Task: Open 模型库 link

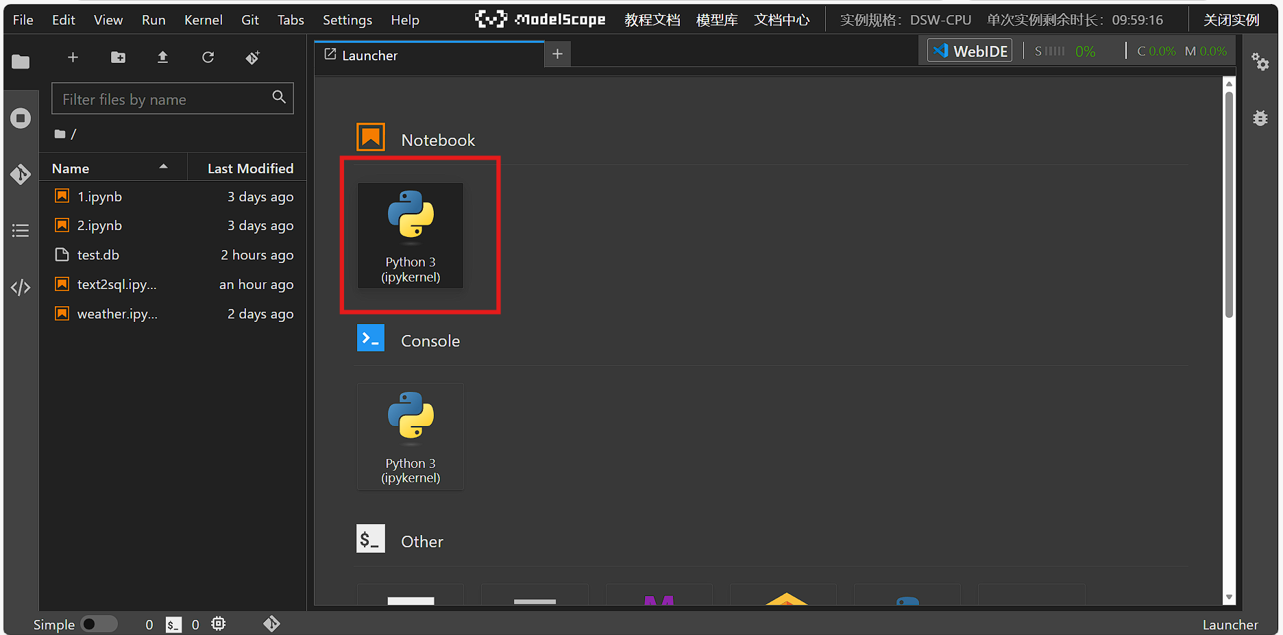Action: click(x=717, y=20)
